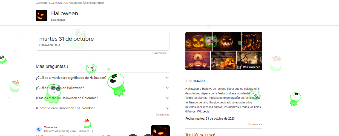Click "Comentarios" below the date card
The image size is (339, 136).
(x=159, y=53)
